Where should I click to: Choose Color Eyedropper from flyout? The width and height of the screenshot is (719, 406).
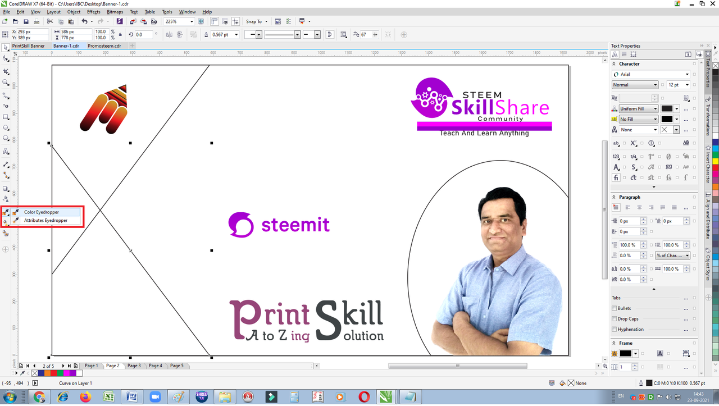(46, 212)
